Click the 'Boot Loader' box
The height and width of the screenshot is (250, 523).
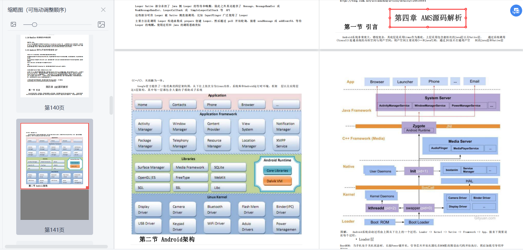pos(419,222)
